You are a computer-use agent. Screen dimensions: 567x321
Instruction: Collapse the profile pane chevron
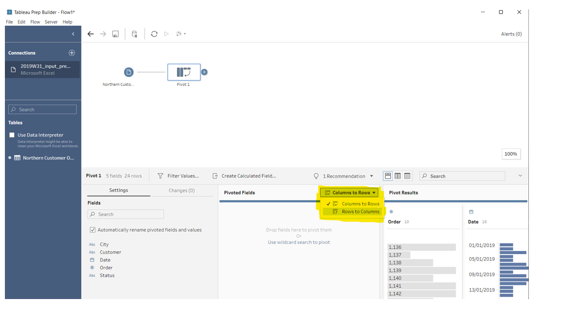(x=521, y=176)
